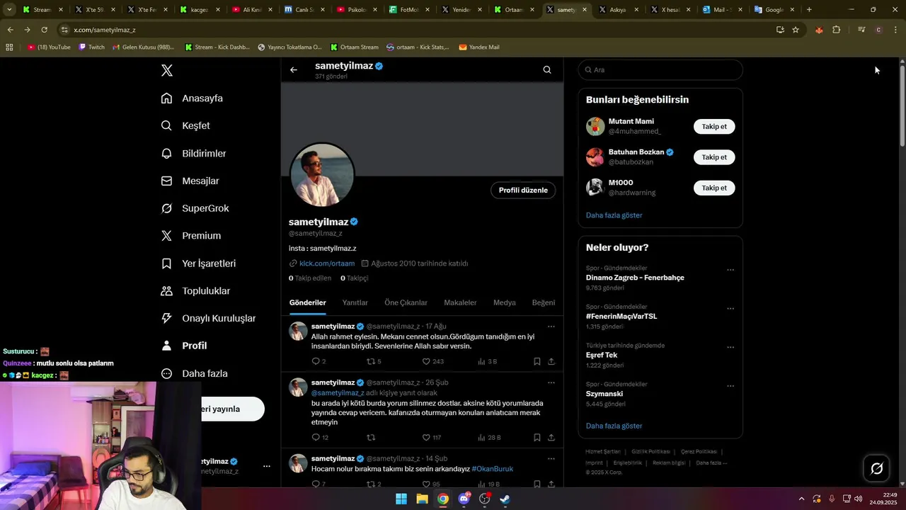The height and width of the screenshot is (510, 906).
Task: Open options for Szymanski trend
Action: (x=730, y=387)
